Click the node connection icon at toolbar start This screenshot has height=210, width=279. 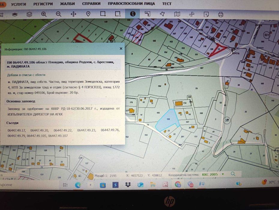(x=2, y=15)
